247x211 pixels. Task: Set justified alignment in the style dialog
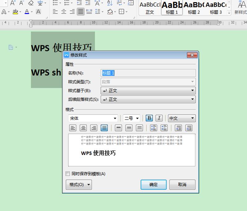[x=104, y=128]
